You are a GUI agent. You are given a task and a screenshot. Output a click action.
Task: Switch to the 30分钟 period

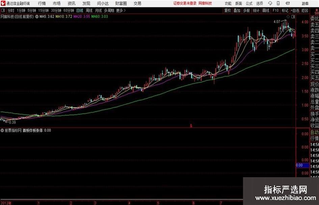coord(56,10)
